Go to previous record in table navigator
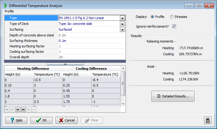This screenshot has height=129, width=217. point(12,110)
